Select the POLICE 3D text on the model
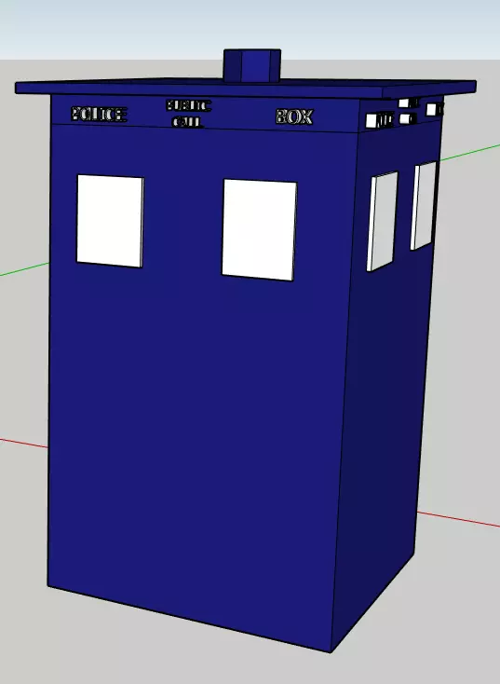The width and height of the screenshot is (500, 684). (x=99, y=115)
